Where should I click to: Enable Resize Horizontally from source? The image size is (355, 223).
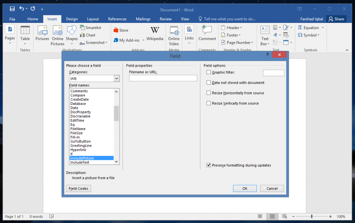[x=208, y=93]
